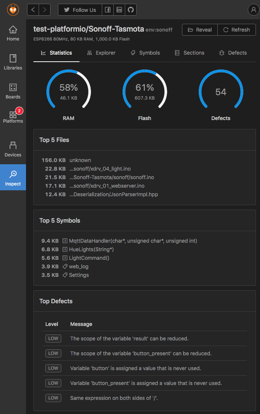The width and height of the screenshot is (260, 414).
Task: Click the Settings symbol entry
Action: 79,275
